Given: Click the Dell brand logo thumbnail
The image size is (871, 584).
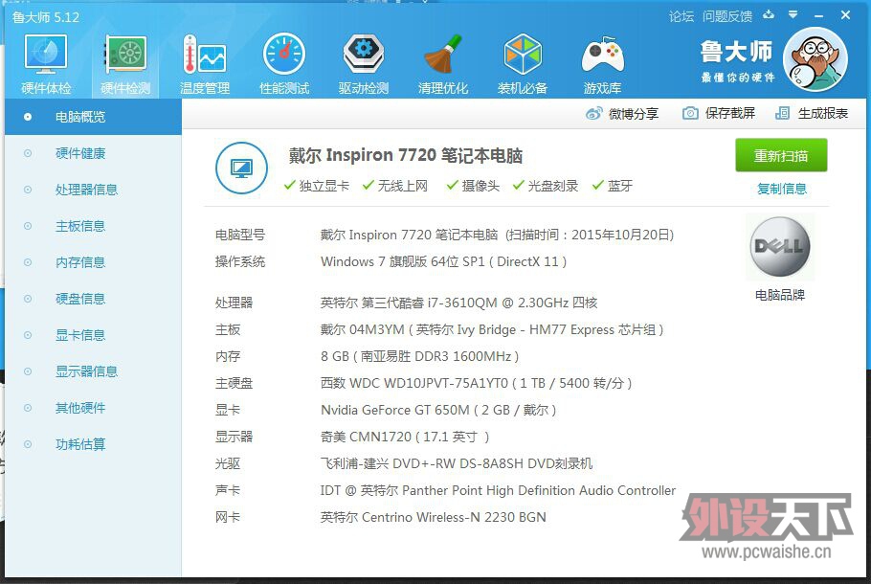Looking at the screenshot, I should pyautogui.click(x=779, y=248).
